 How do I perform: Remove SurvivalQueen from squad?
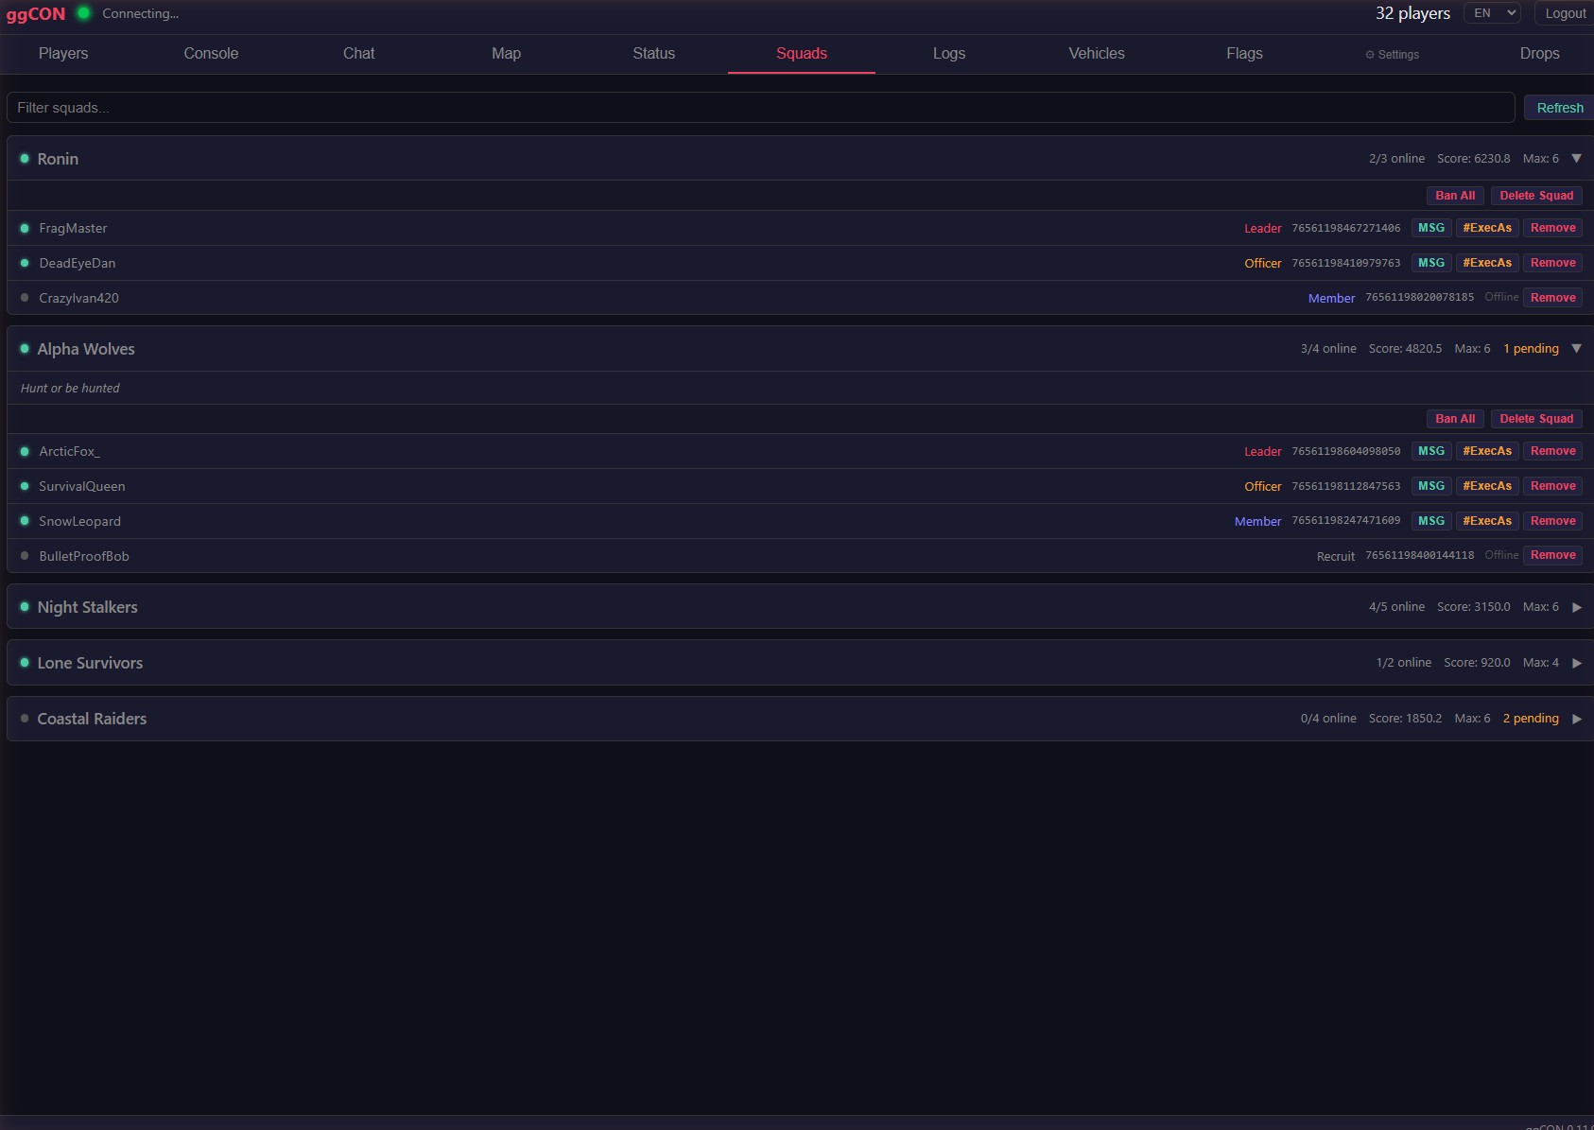tap(1552, 486)
